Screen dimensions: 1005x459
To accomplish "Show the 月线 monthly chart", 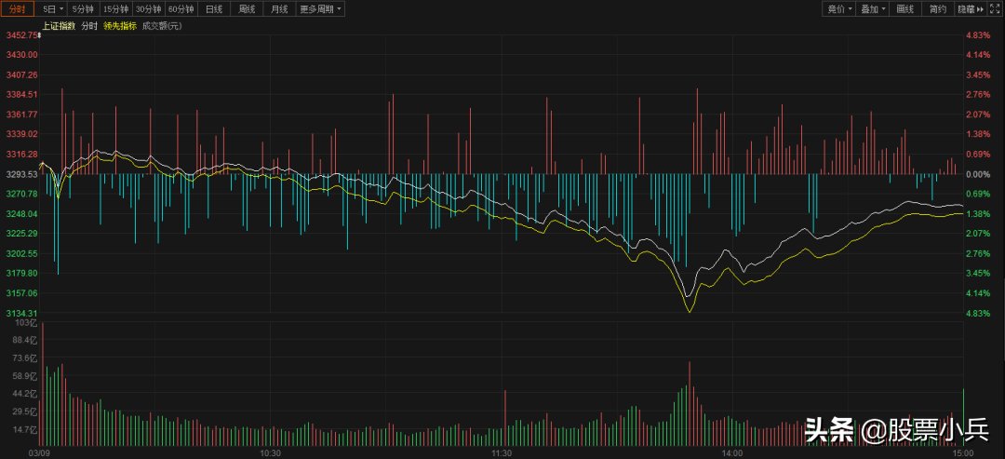I will (278, 8).
